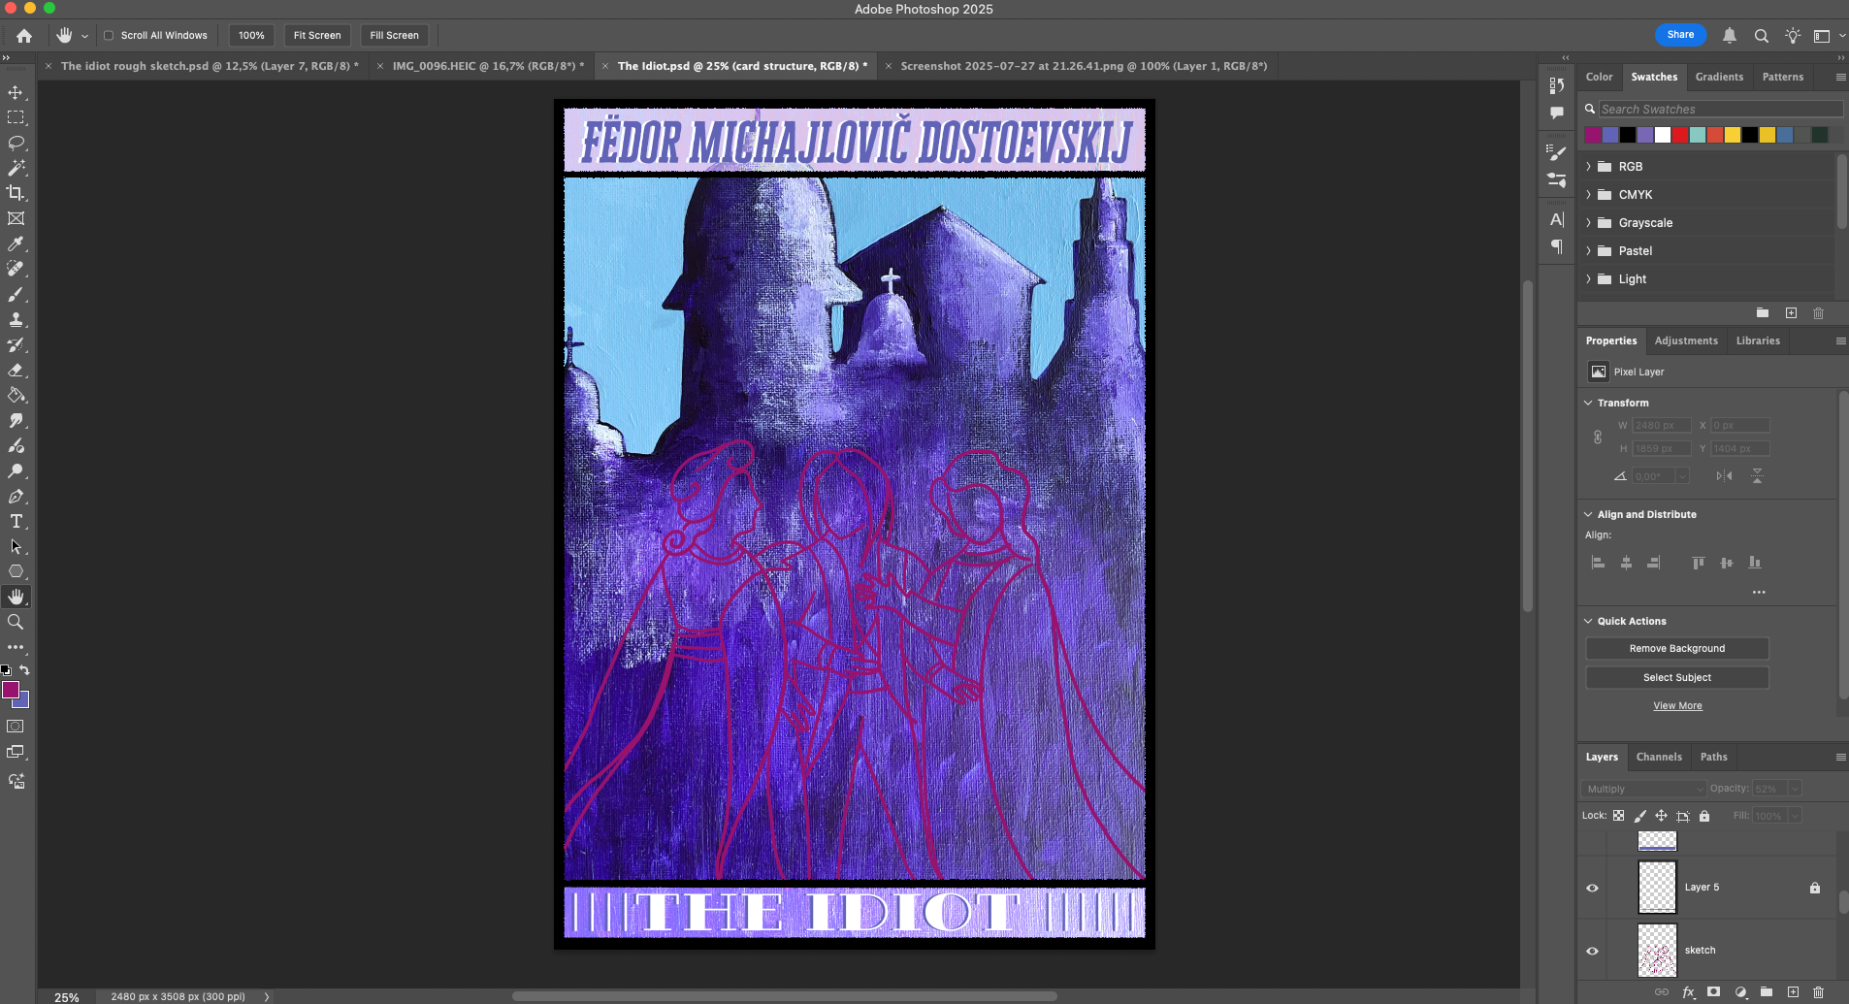
Task: Select the Smudge tool
Action: pos(16,420)
